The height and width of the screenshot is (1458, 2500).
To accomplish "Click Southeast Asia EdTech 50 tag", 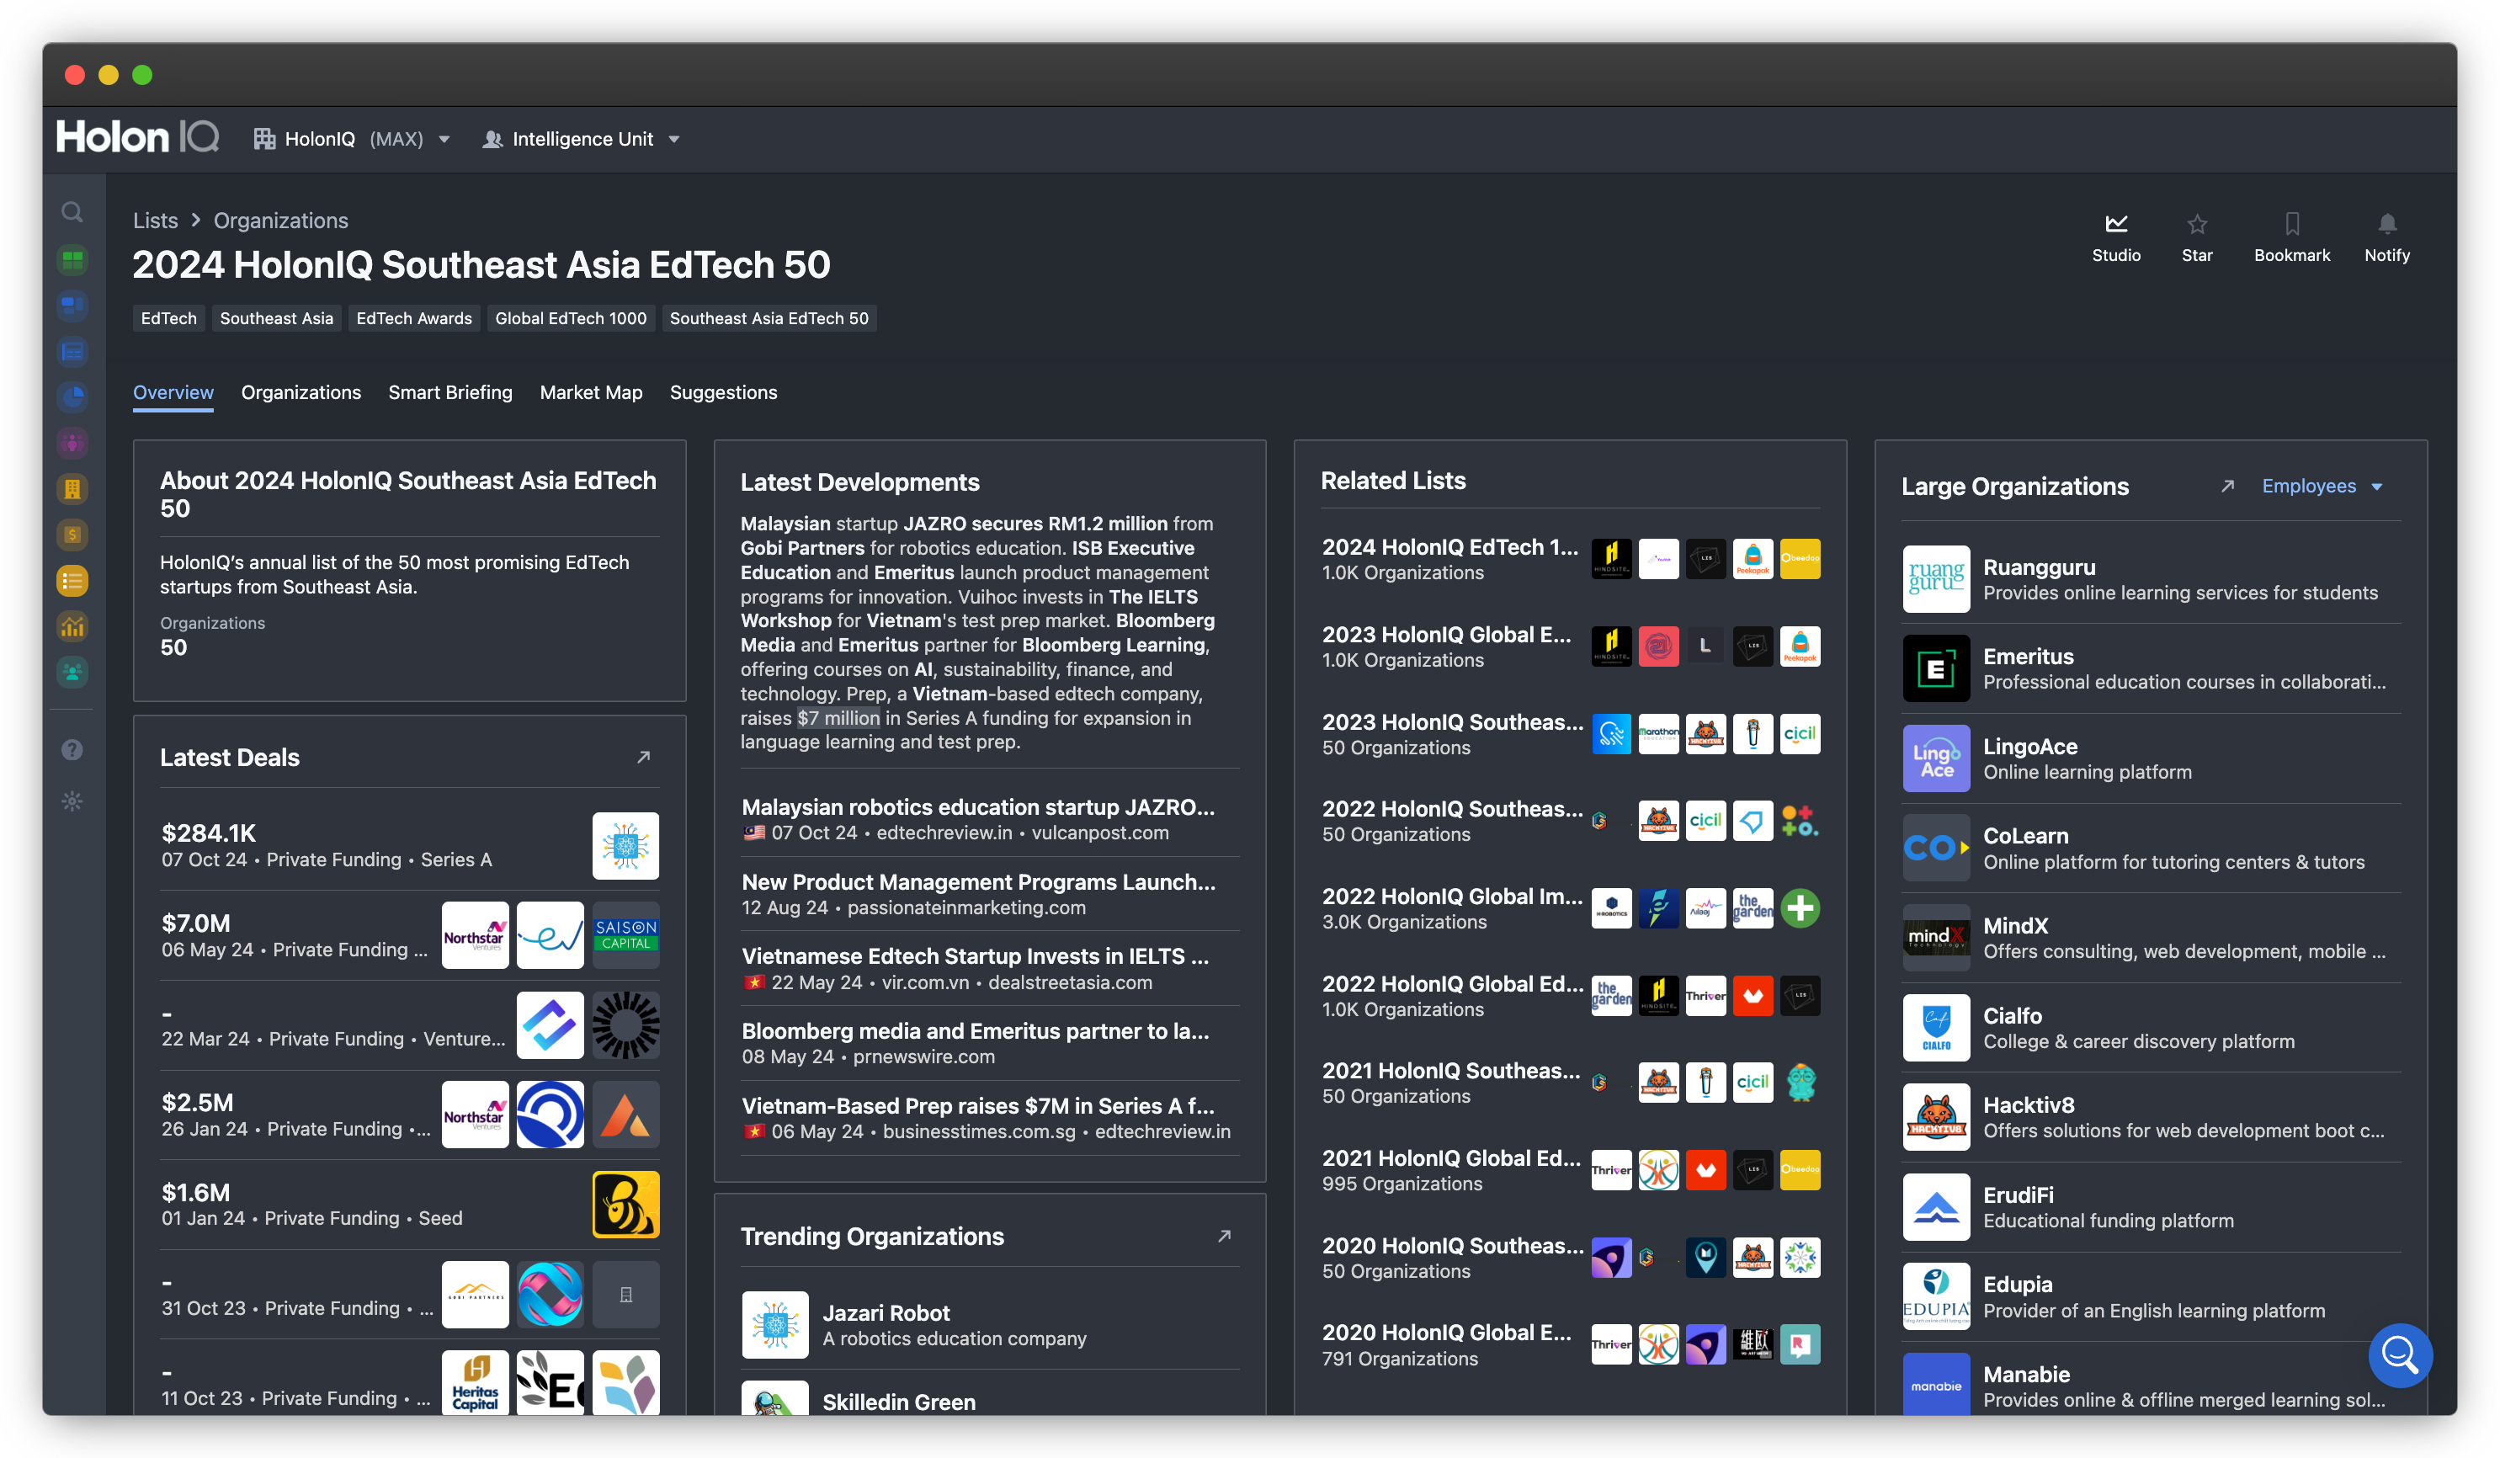I will [769, 318].
